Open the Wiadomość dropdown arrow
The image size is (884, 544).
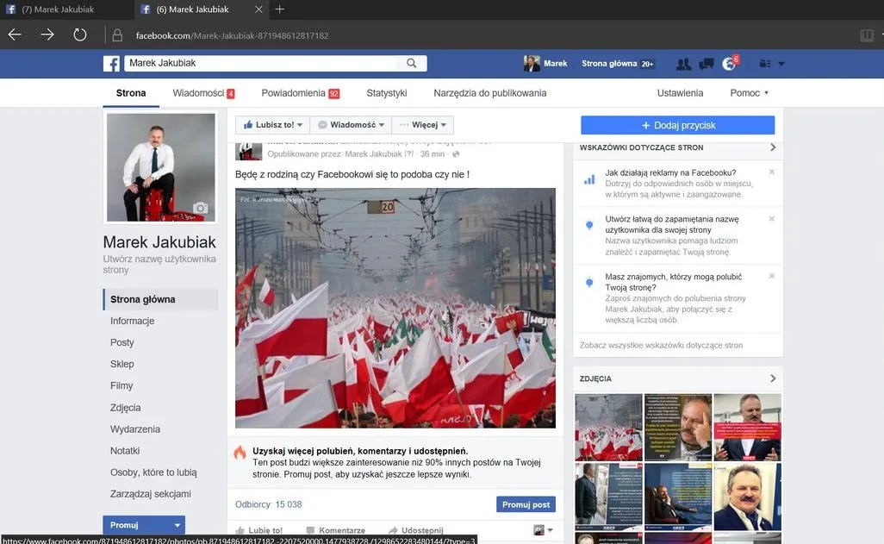pyautogui.click(x=380, y=124)
